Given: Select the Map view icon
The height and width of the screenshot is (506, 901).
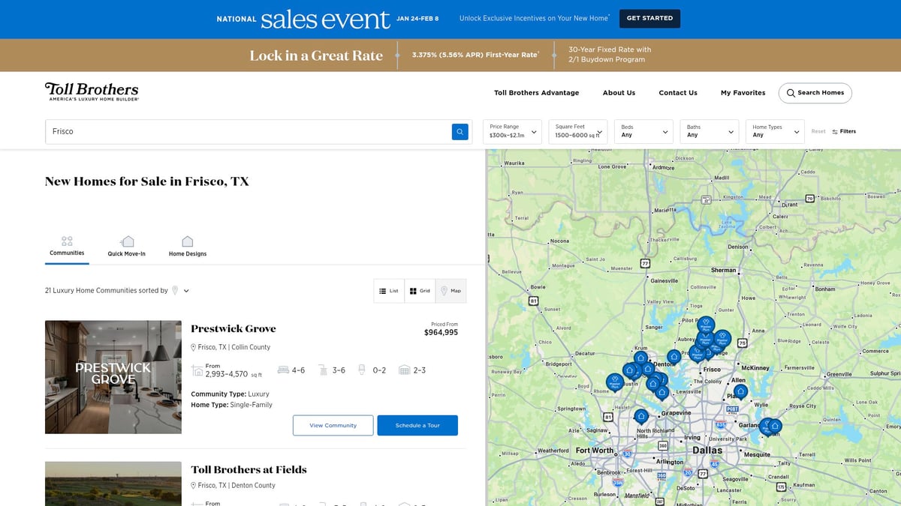Looking at the screenshot, I should 451,291.
